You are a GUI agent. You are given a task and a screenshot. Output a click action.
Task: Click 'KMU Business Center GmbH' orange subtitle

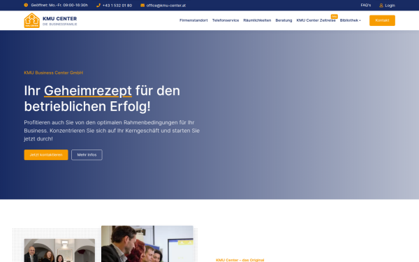pos(54,73)
